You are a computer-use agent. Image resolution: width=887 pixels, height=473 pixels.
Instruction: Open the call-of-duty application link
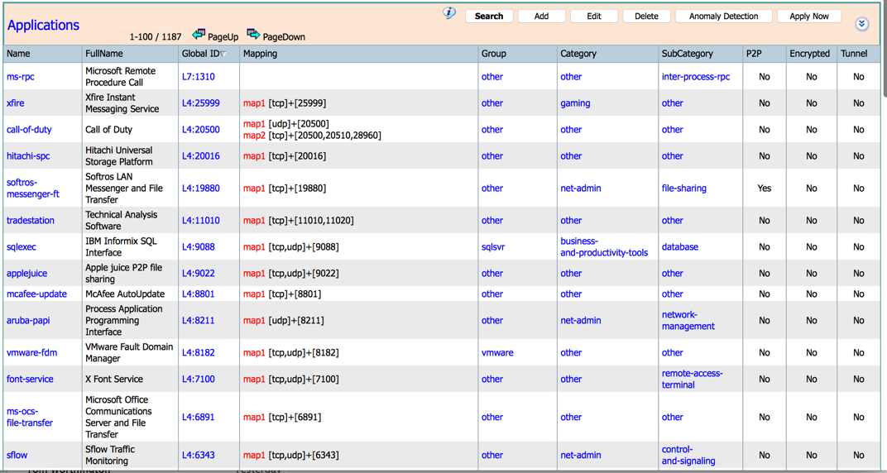tap(29, 129)
